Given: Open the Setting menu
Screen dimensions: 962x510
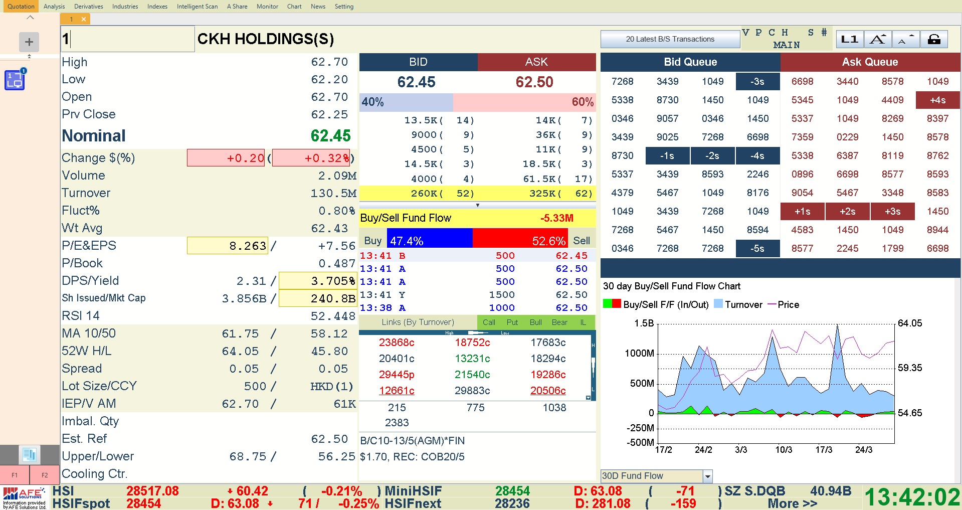Looking at the screenshot, I should click(344, 7).
